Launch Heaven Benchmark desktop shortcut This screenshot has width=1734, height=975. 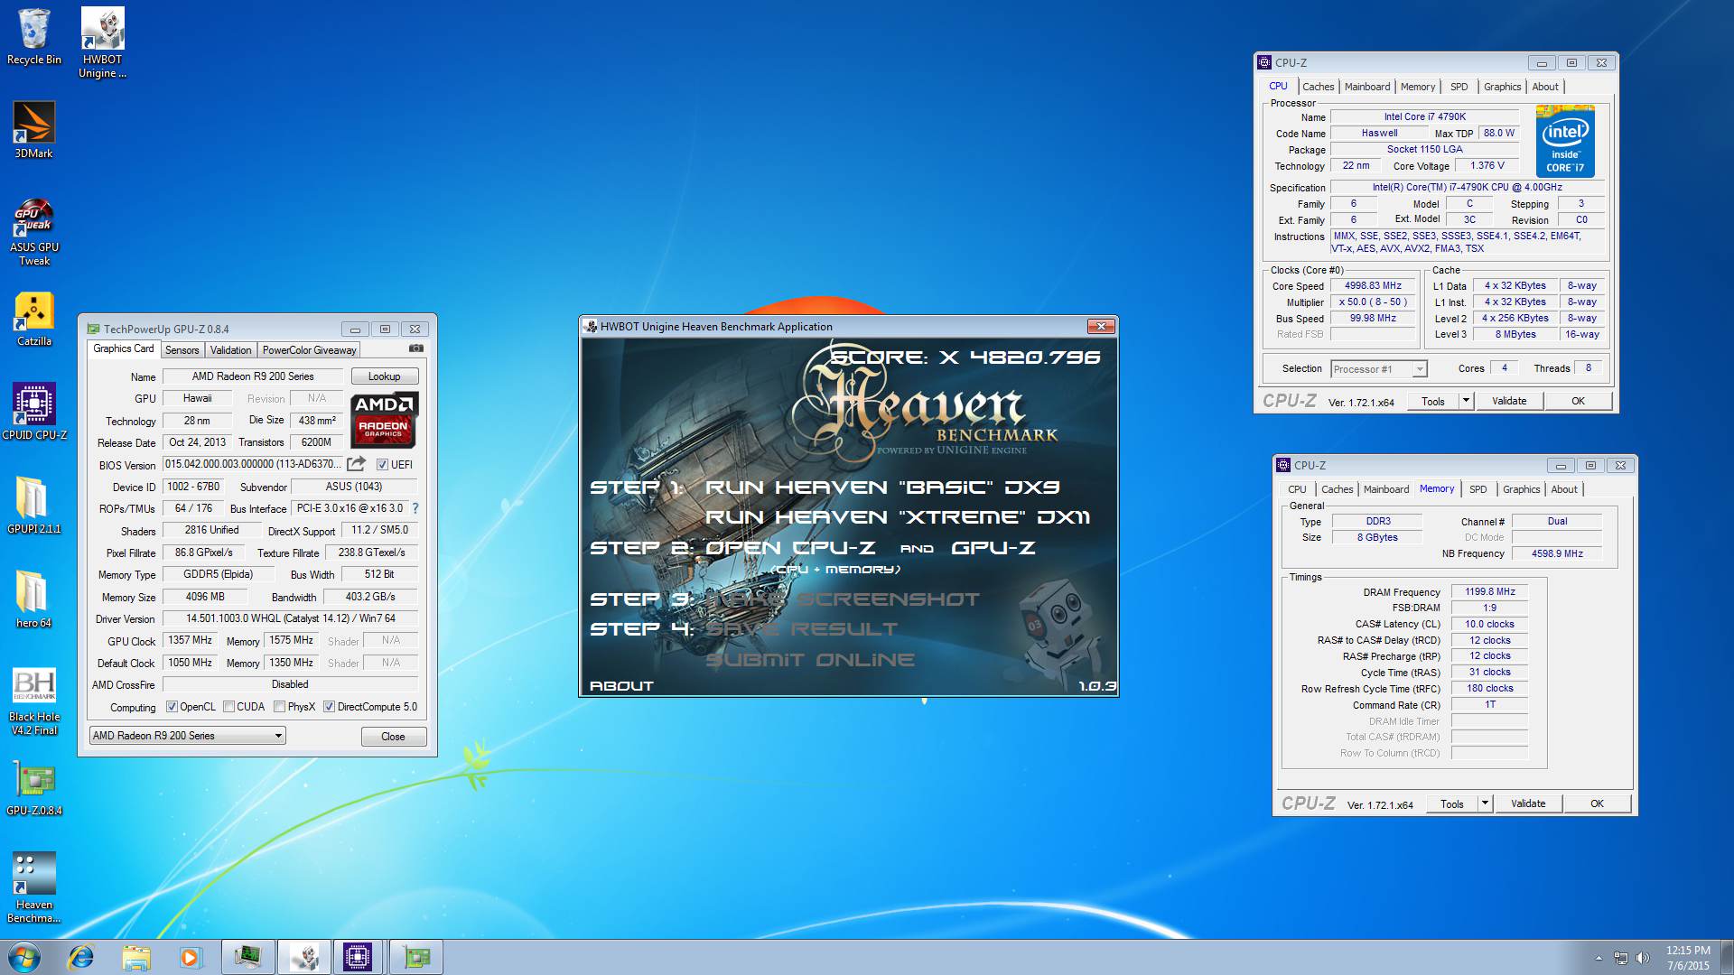[x=34, y=887]
